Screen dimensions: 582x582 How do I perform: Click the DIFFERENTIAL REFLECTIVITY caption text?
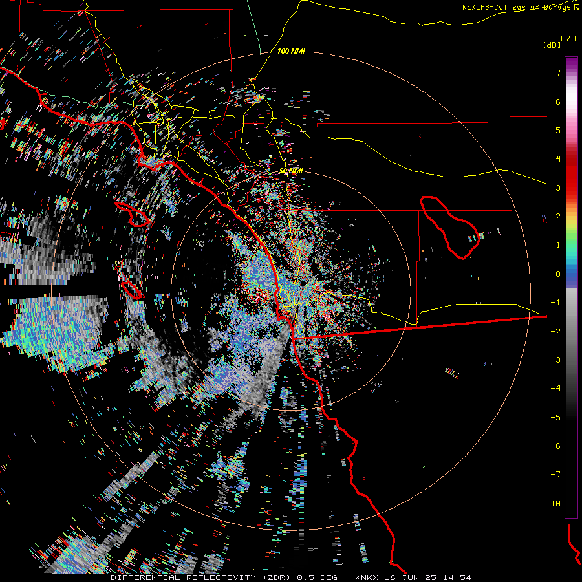[x=184, y=577]
